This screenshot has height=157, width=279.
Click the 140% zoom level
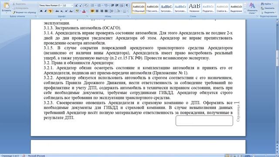pos(248,156)
